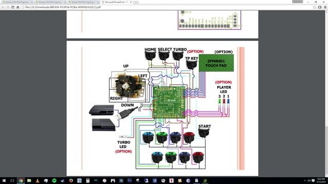This screenshot has height=184, width=328.
Task: Click the TURBO LED label
Action: point(124,144)
